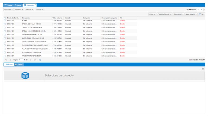
Task: Click the refresh icon in pagination bar
Action: pyautogui.click(x=40, y=60)
